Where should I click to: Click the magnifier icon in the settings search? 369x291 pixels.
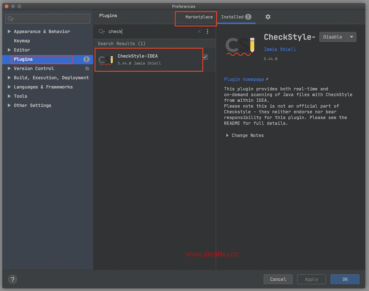click(11, 19)
